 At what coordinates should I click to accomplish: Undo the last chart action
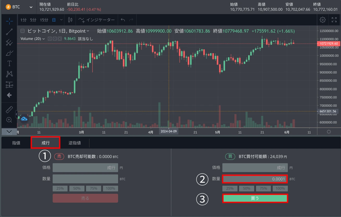tap(123, 20)
